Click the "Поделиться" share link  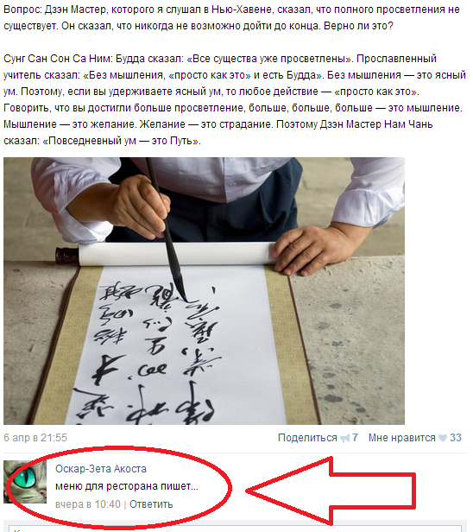click(307, 438)
